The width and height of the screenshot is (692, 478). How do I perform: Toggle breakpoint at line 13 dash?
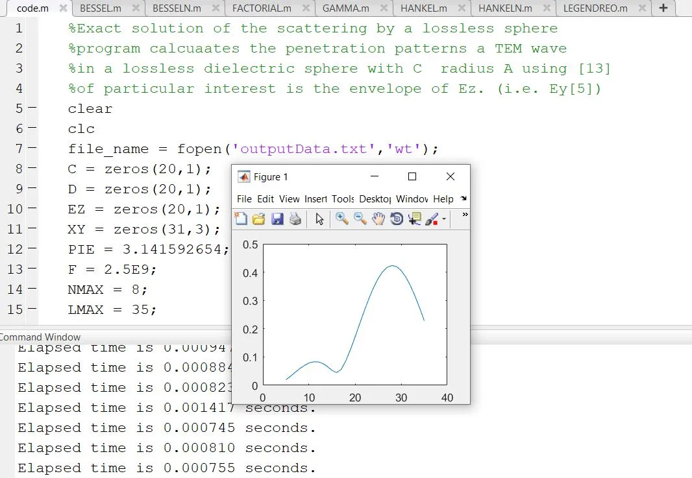(x=32, y=270)
